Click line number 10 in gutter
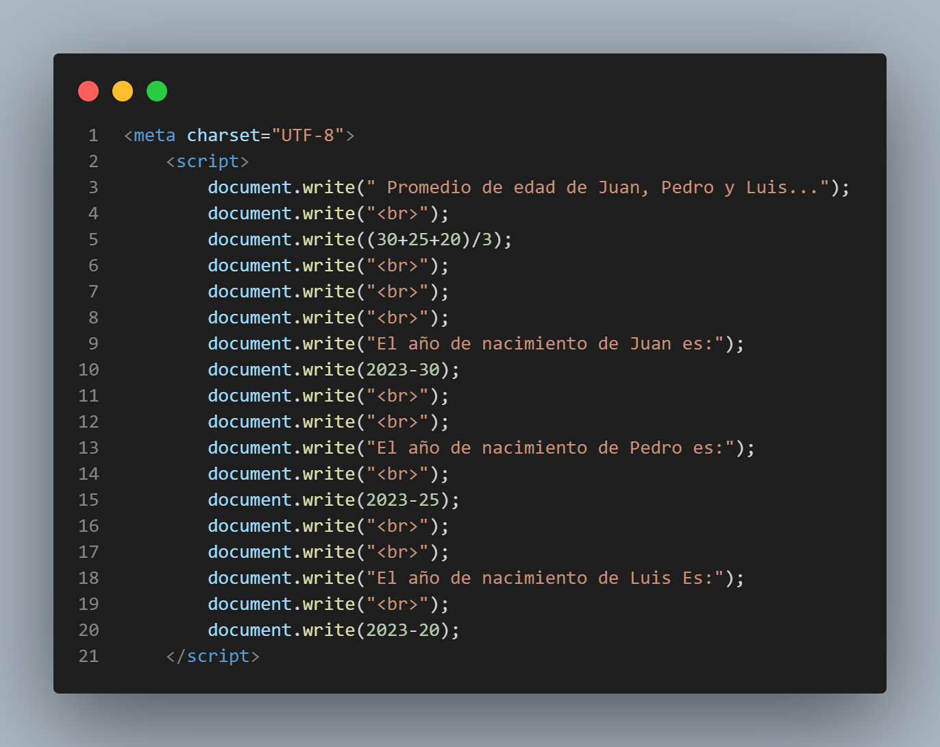 coord(88,370)
